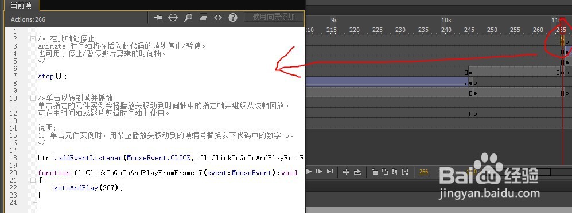Open Help via the question mark icon
The width and height of the screenshot is (572, 213).
pyautogui.click(x=233, y=18)
